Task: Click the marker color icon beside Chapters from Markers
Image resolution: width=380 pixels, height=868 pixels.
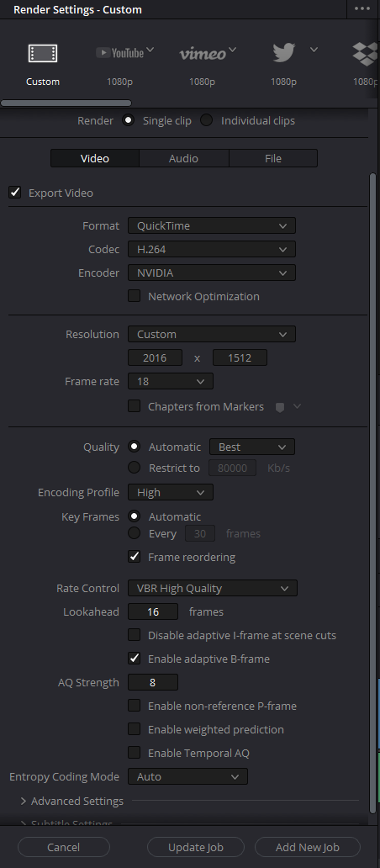Action: click(x=280, y=407)
